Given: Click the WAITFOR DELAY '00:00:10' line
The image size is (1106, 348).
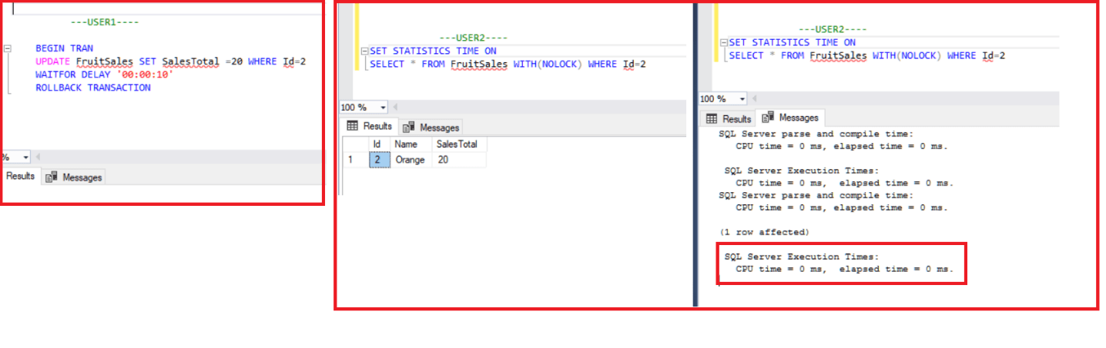Looking at the screenshot, I should [105, 75].
